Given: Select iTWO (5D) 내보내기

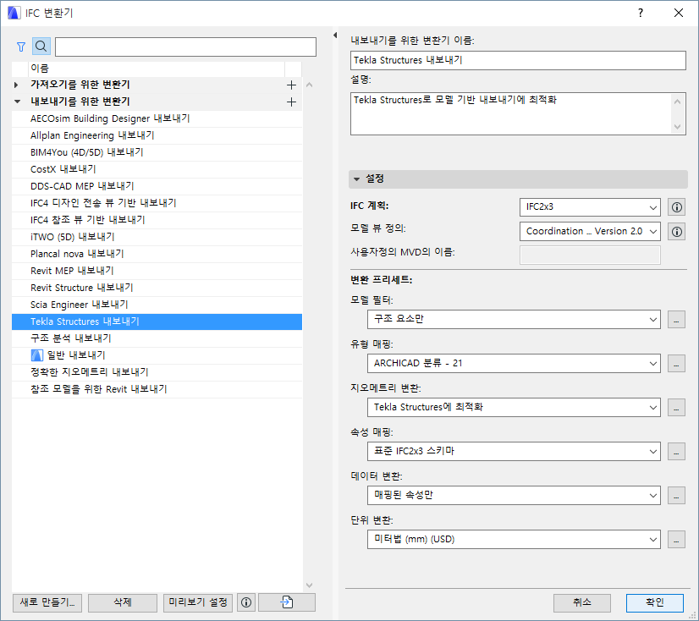Looking at the screenshot, I should 157,237.
